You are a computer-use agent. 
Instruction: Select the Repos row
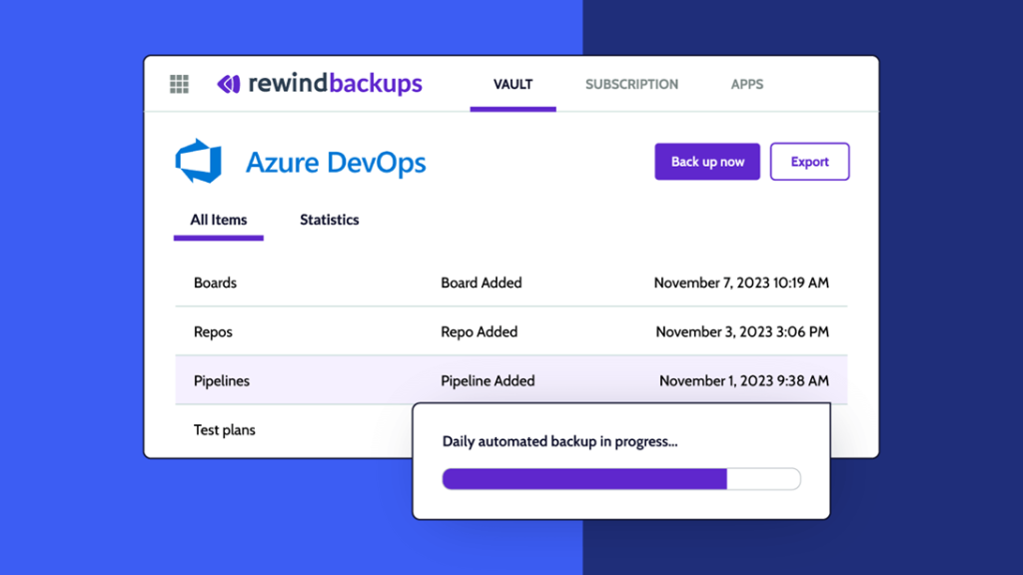tap(511, 331)
